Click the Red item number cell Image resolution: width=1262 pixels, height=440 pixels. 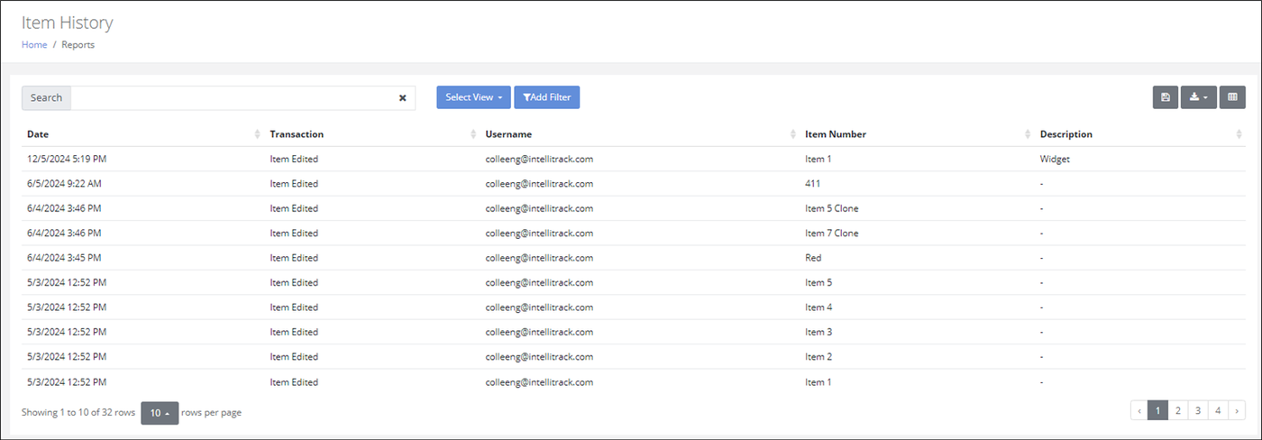click(813, 258)
